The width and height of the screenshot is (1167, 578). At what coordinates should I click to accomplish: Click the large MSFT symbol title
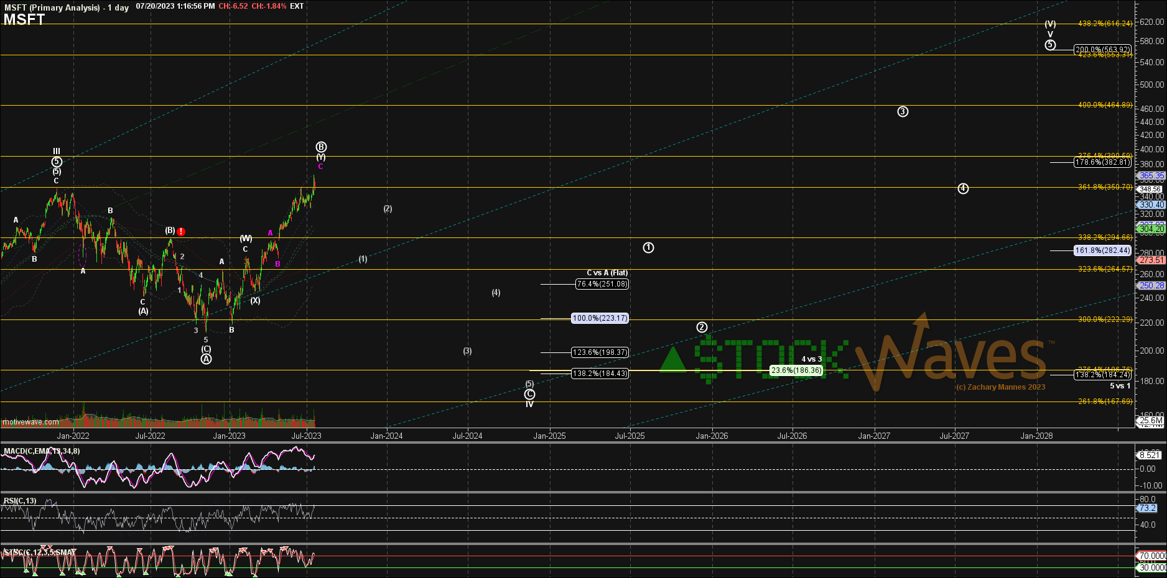[x=24, y=19]
